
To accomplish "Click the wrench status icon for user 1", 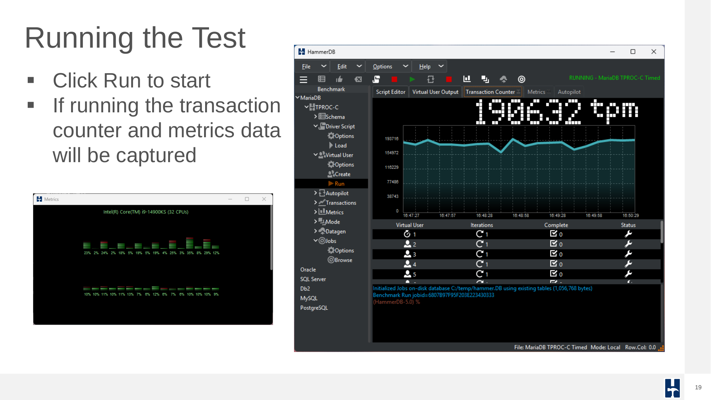I will [628, 234].
